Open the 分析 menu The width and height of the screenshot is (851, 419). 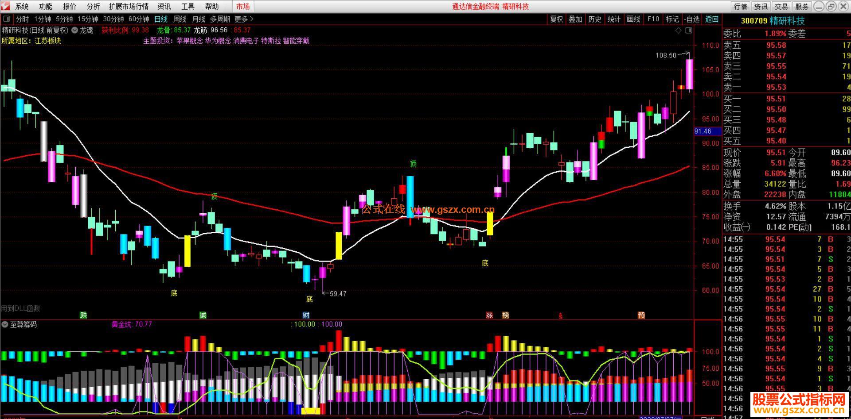click(x=93, y=7)
